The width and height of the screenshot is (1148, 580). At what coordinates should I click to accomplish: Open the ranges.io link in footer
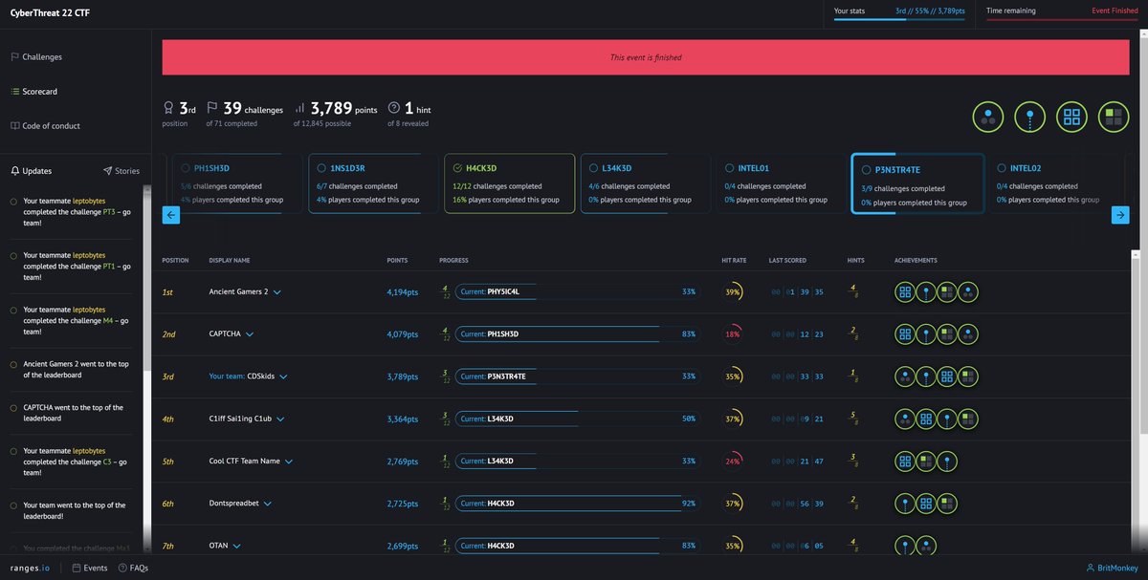coord(30,568)
